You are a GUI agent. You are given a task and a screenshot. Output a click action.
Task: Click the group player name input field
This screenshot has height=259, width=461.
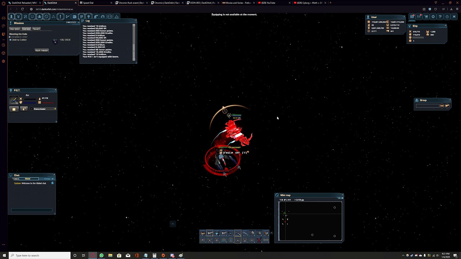(x=428, y=106)
